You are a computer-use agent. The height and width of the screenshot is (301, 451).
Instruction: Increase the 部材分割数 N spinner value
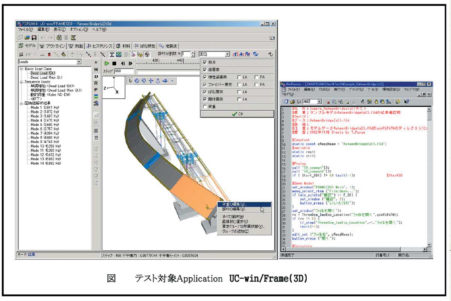click(x=193, y=53)
